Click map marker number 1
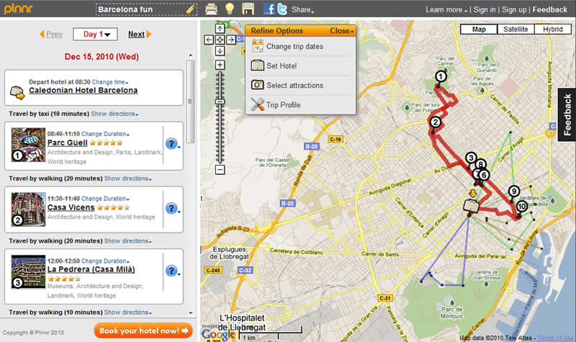 coord(441,76)
